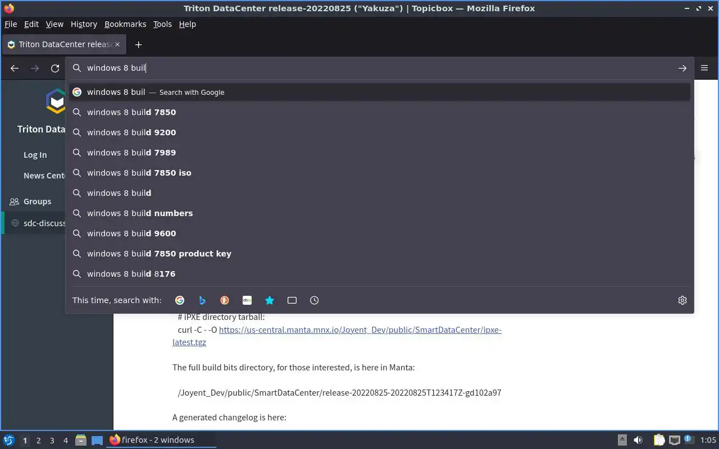Select the plain 'windows 8 build' suggestion
This screenshot has height=449, width=719.
pos(380,193)
